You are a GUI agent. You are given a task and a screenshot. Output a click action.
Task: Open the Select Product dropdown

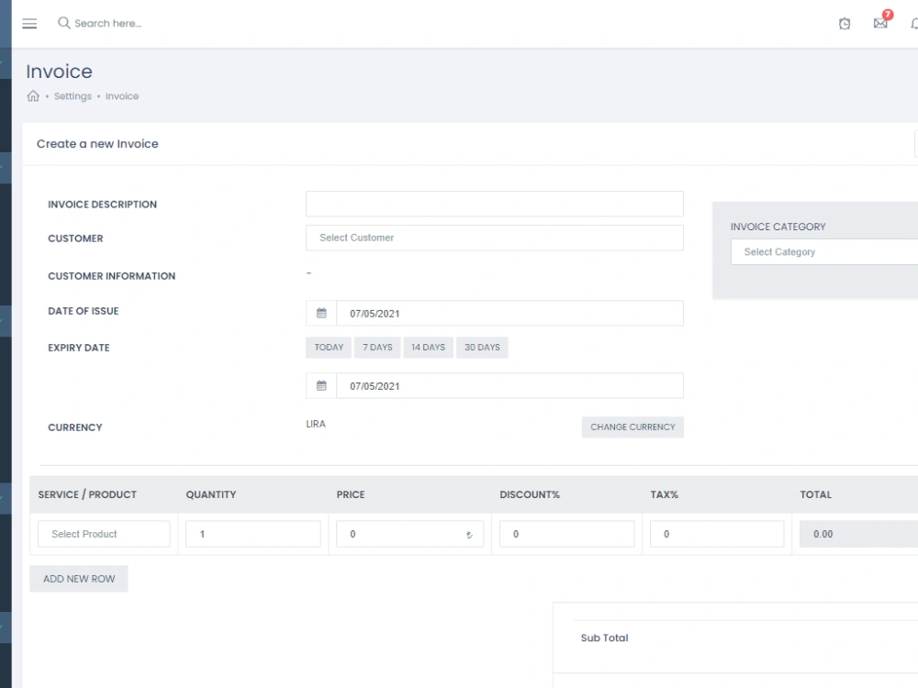(104, 534)
